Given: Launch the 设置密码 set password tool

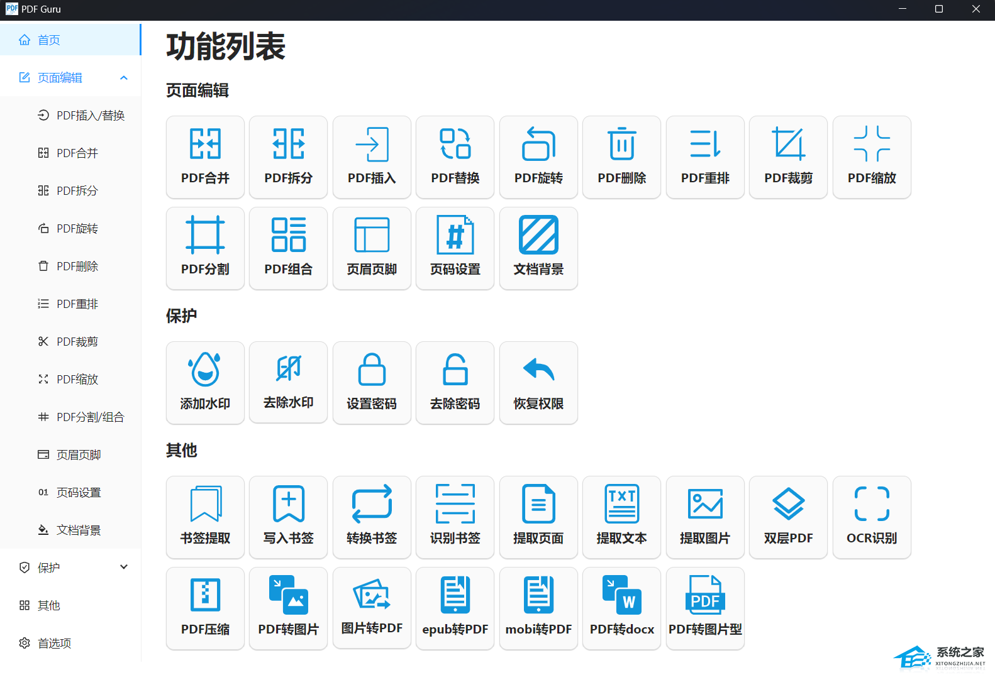Looking at the screenshot, I should (372, 383).
